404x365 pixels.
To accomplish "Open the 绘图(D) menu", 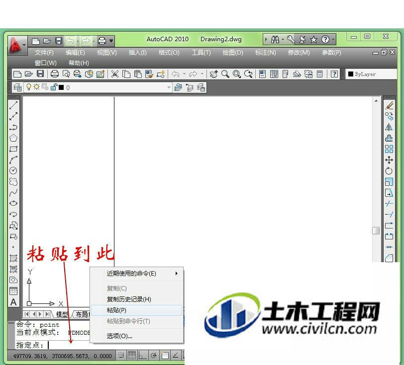I will (x=233, y=53).
